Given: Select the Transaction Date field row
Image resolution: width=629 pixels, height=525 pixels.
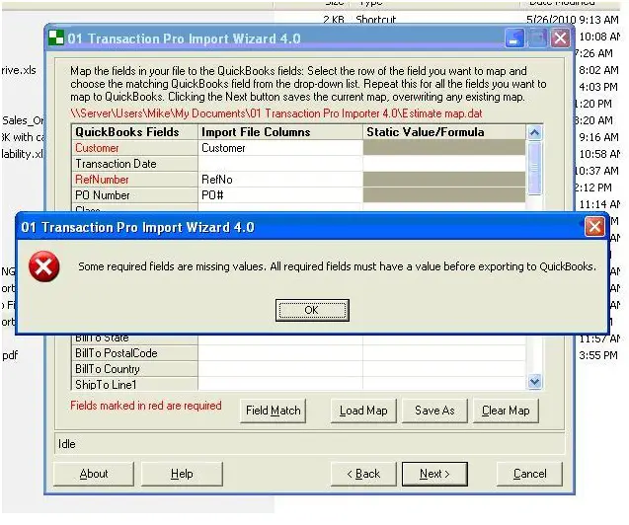Looking at the screenshot, I should click(134, 164).
